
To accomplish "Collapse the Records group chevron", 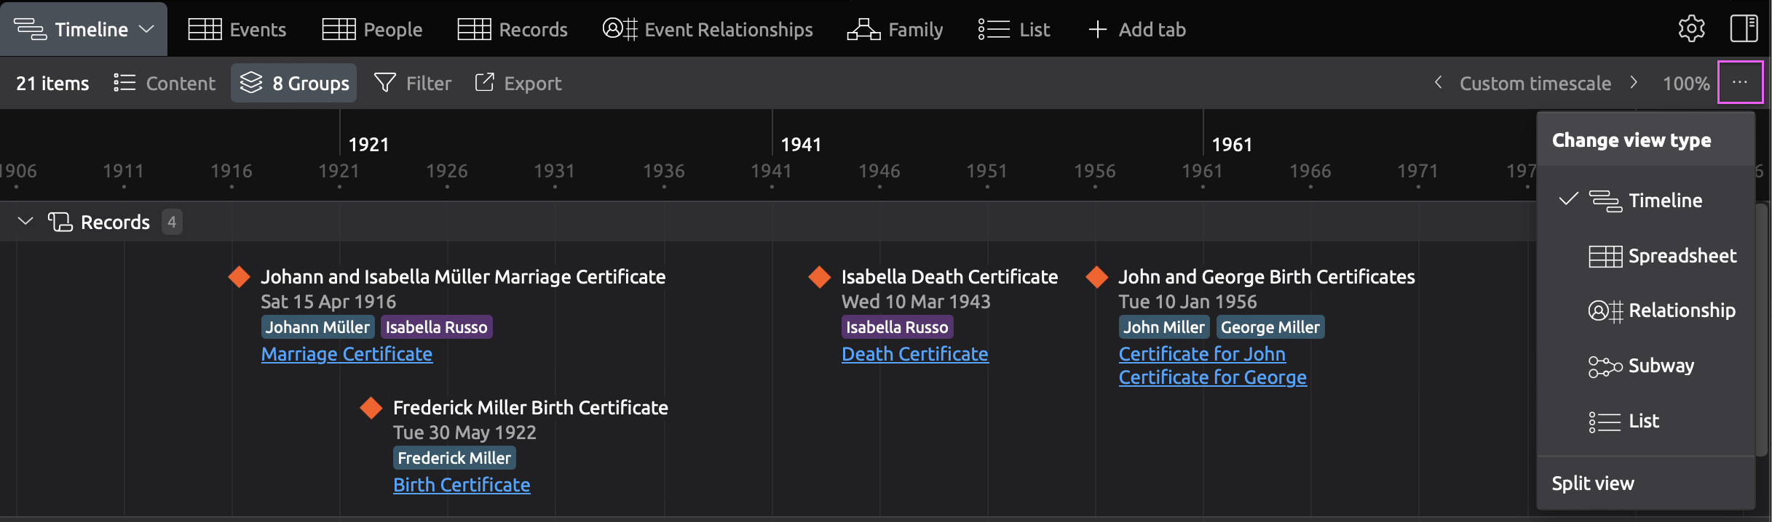I will tap(25, 222).
